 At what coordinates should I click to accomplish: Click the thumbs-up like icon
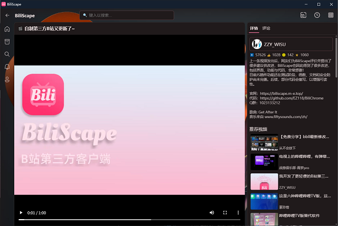(269, 55)
